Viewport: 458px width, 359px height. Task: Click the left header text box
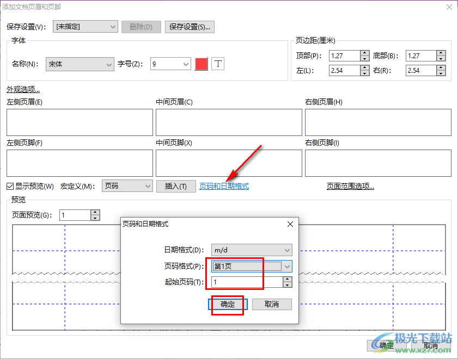pyautogui.click(x=80, y=122)
